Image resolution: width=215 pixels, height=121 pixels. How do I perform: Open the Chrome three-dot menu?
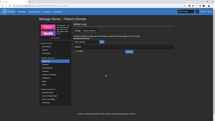(213, 6)
